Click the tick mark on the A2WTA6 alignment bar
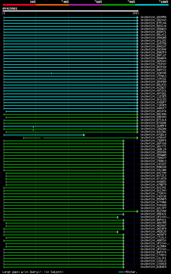This screenshot has width=171, height=274. [x=51, y=73]
